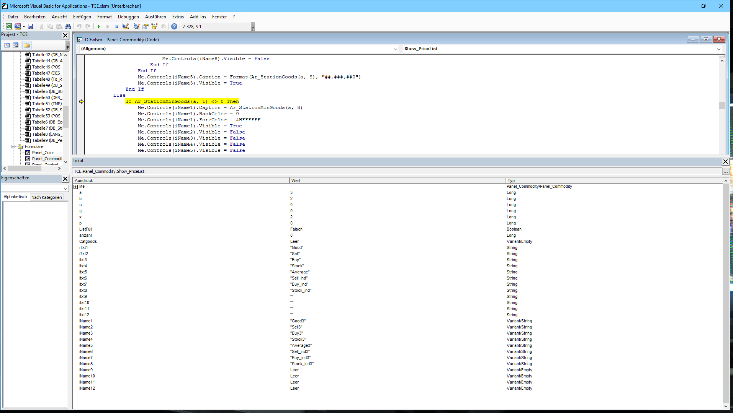Viewport: 733px width, 413px height.
Task: Click the Undo arrow icon
Action: coord(79,26)
